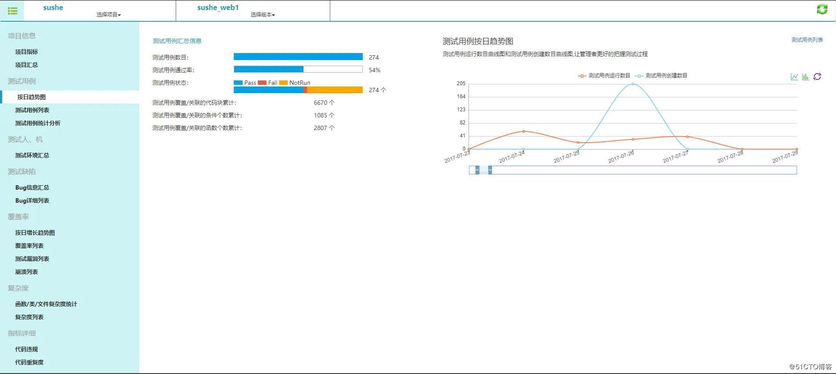Switch chart to line view icon
836x374 pixels.
click(794, 77)
